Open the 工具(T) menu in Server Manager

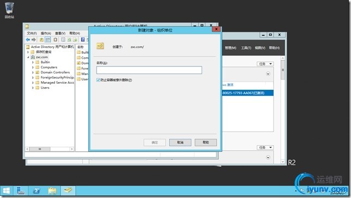246,48
